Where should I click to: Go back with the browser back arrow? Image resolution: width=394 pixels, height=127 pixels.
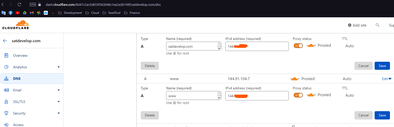3,5
